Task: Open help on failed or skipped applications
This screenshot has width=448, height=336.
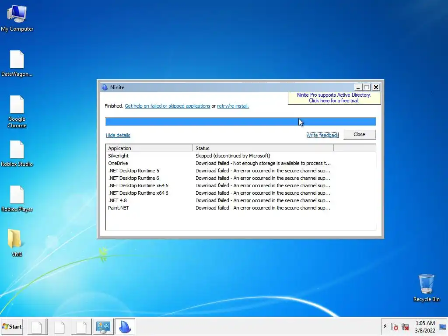Action: [x=168, y=106]
